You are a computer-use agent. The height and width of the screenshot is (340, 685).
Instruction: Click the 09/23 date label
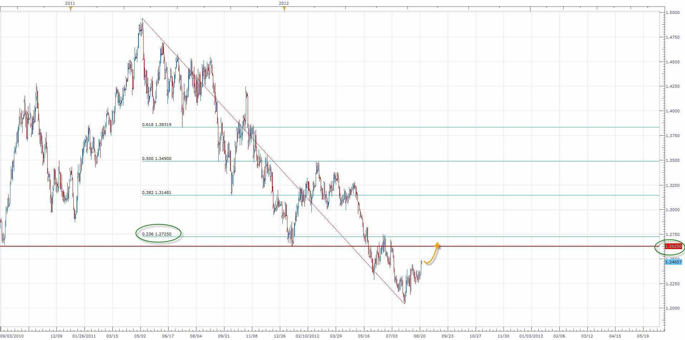(x=448, y=336)
